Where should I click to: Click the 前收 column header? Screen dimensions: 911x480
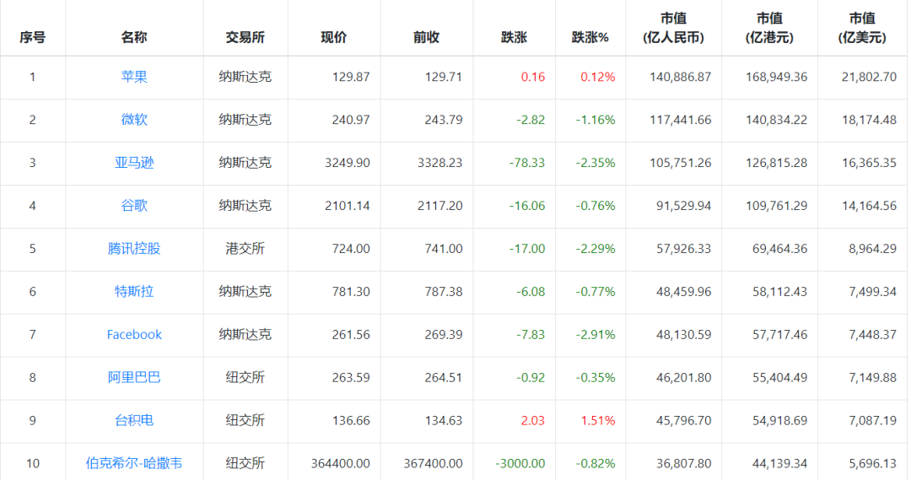tap(427, 38)
